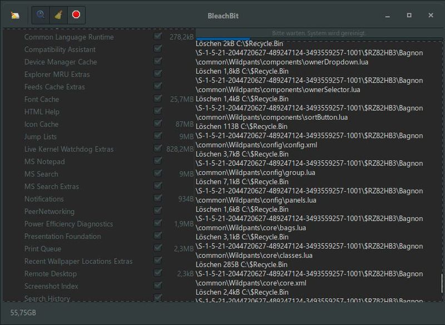Uncheck the Print Queue checkbox
The height and width of the screenshot is (325, 445).
(x=158, y=248)
